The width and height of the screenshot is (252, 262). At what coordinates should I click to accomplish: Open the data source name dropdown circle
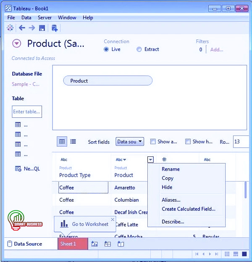[16, 44]
